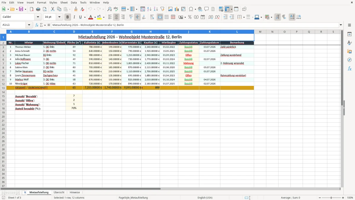Image resolution: width=355 pixels, height=200 pixels.
Task: Toggle Italic formatting button
Action: click(x=74, y=17)
